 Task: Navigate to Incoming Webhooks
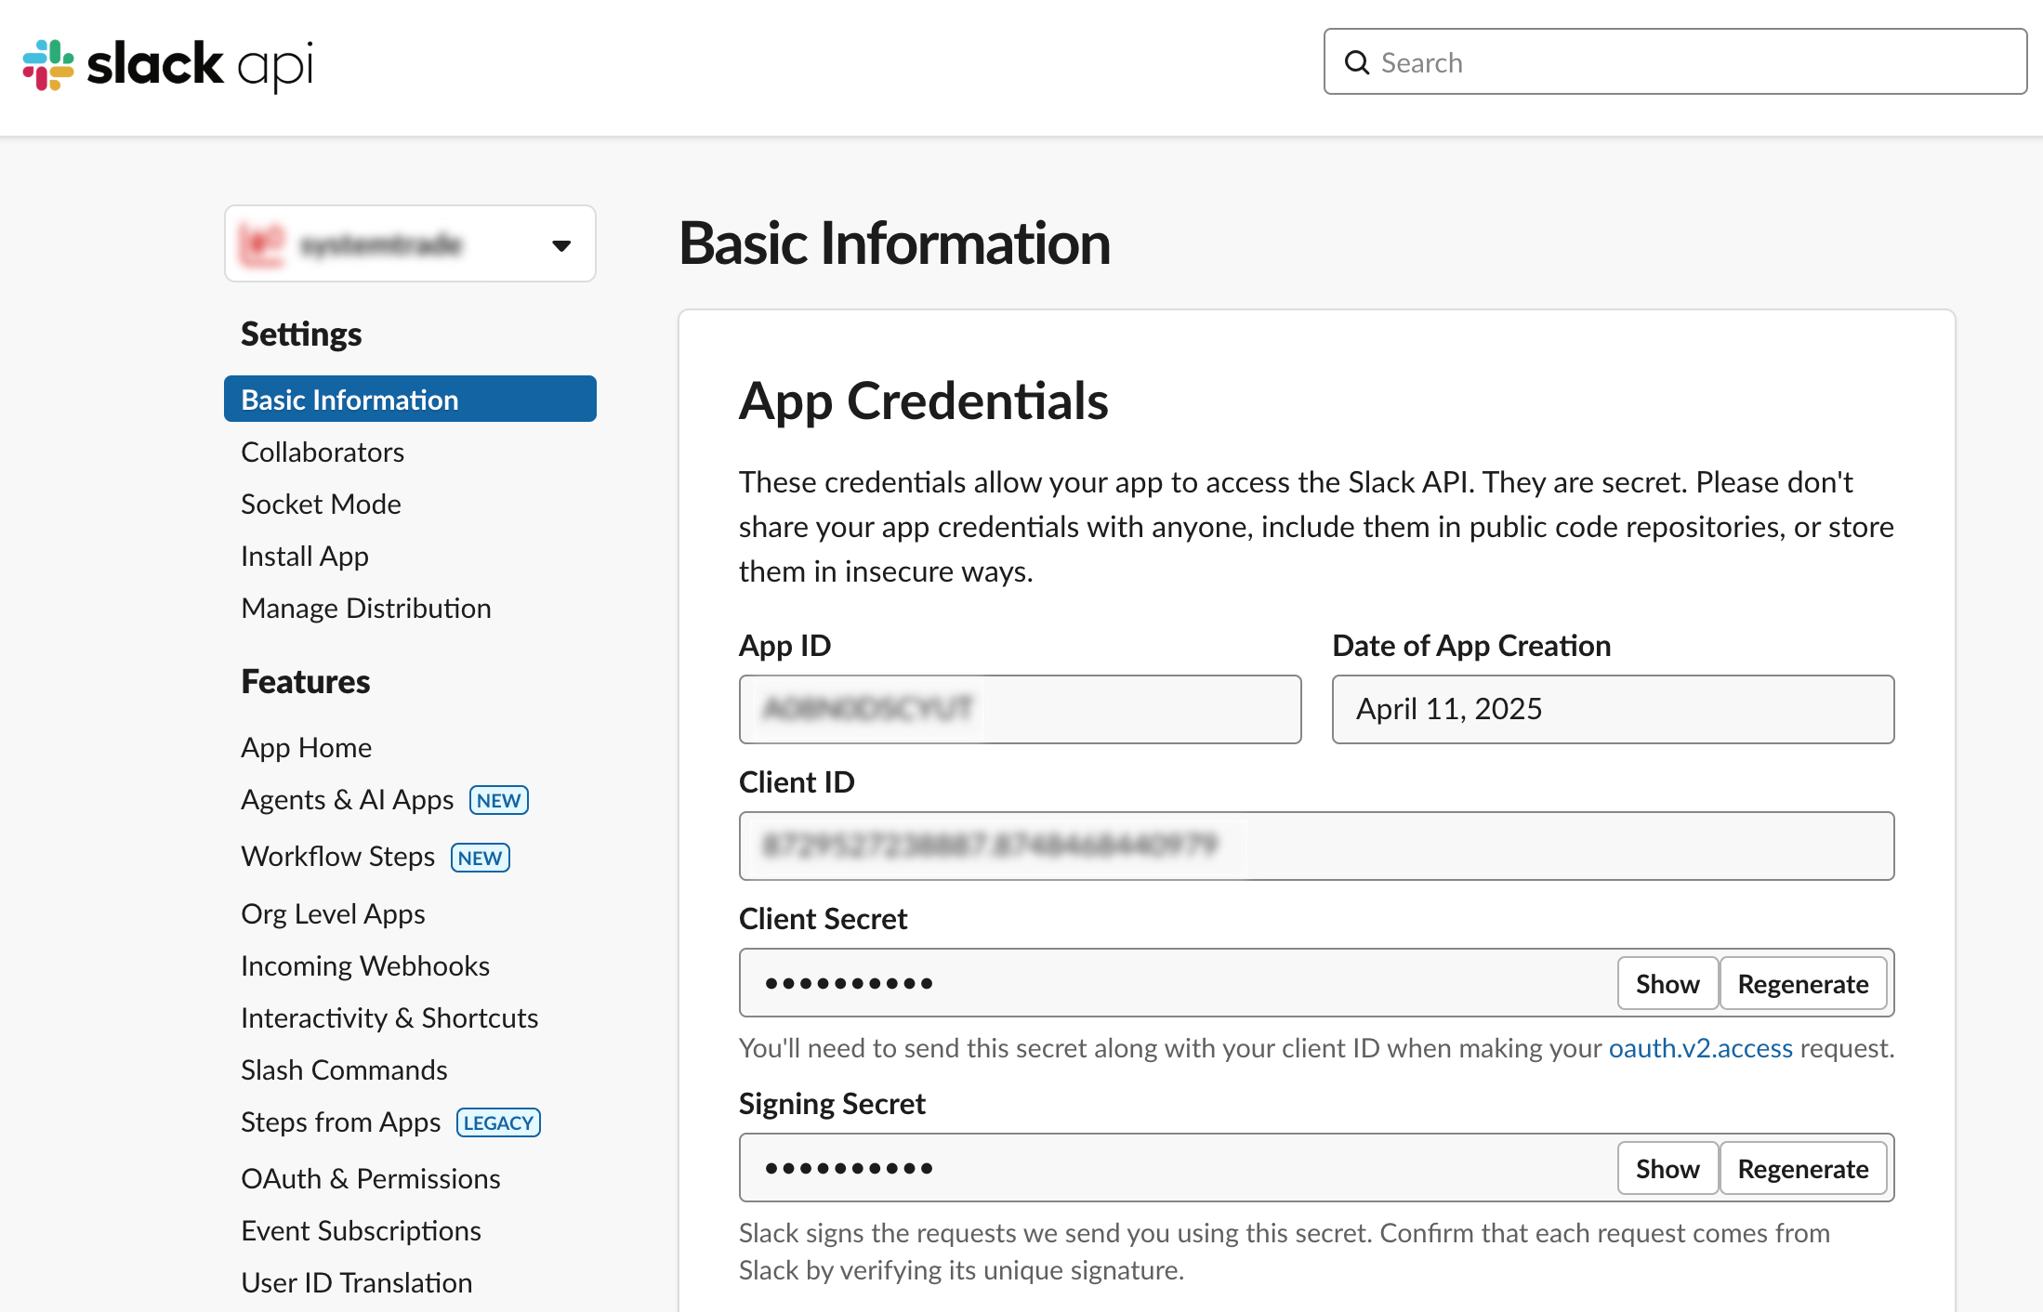pos(364,965)
